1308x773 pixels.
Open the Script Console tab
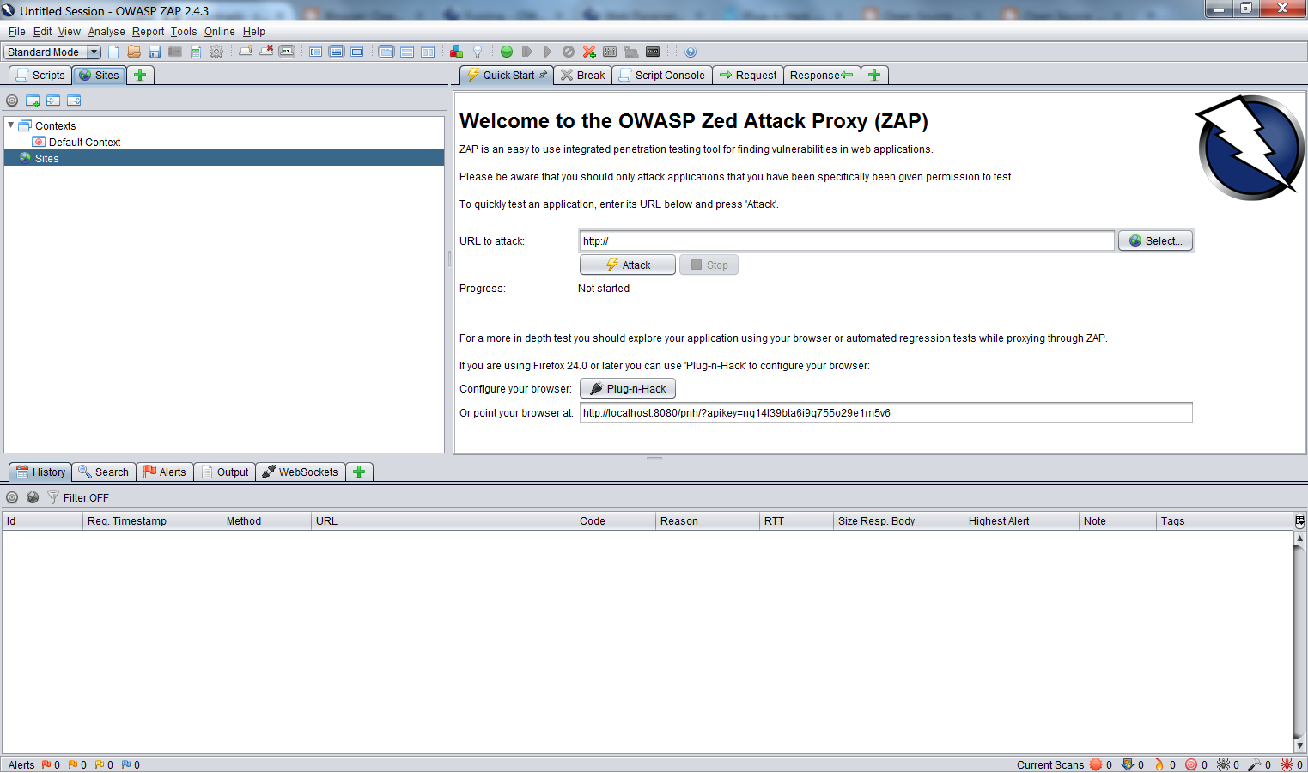point(662,76)
